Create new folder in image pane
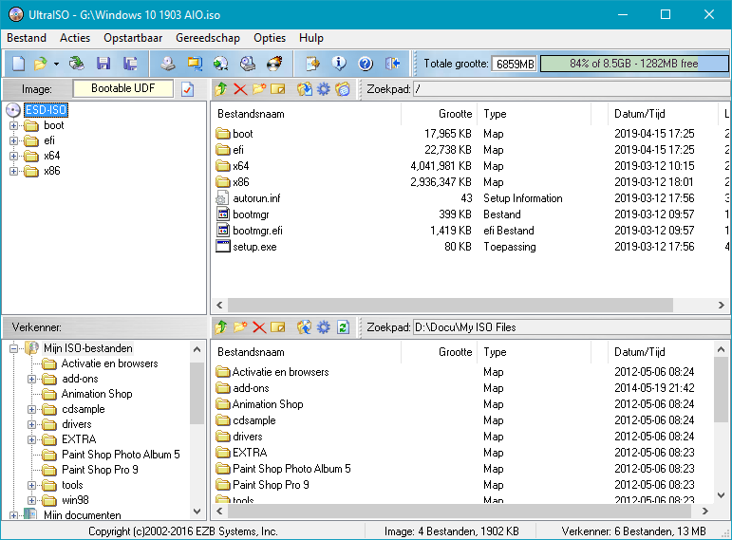 [259, 89]
